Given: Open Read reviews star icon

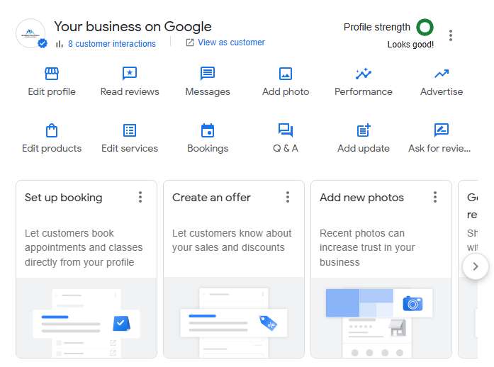Looking at the screenshot, I should 130,74.
